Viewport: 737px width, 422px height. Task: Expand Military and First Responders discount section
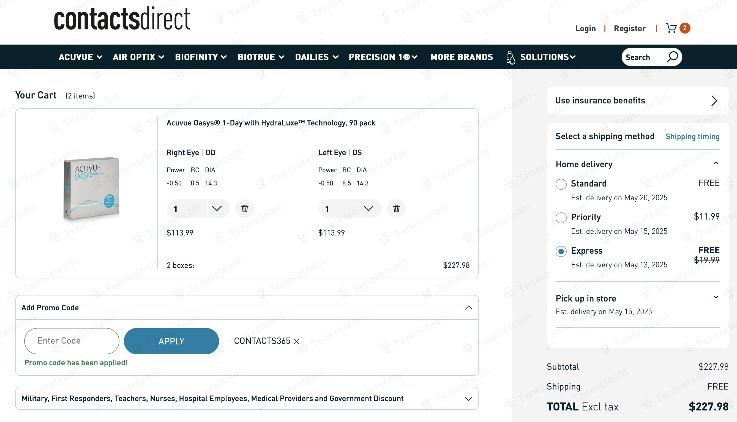tap(468, 399)
